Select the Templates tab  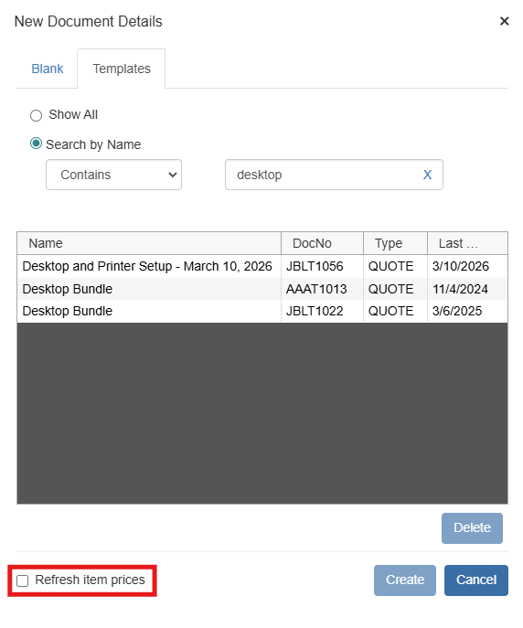click(122, 69)
